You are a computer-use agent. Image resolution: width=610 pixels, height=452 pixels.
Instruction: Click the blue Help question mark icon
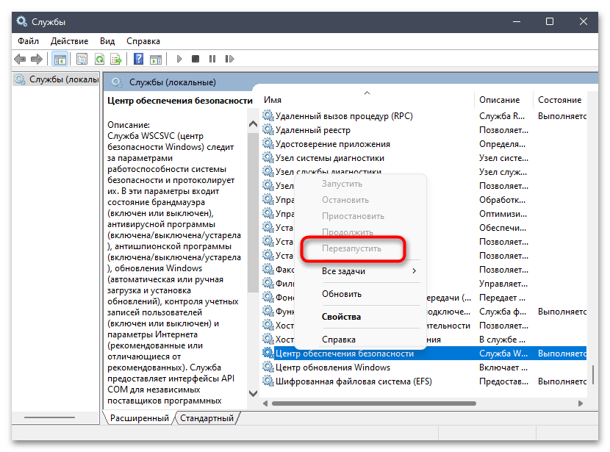click(x=137, y=59)
